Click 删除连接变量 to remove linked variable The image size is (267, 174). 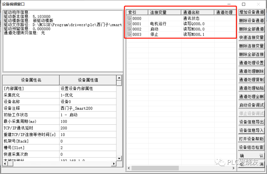pyautogui.click(x=251, y=46)
